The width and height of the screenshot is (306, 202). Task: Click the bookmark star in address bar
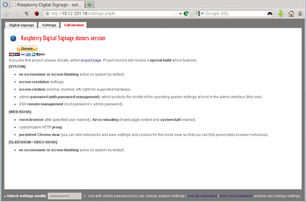(x=175, y=13)
